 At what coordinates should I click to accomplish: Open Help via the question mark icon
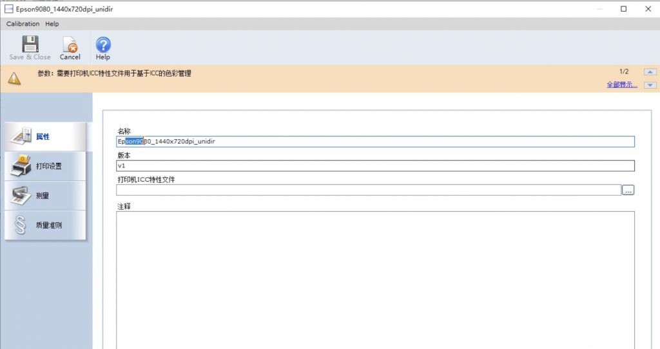click(103, 44)
